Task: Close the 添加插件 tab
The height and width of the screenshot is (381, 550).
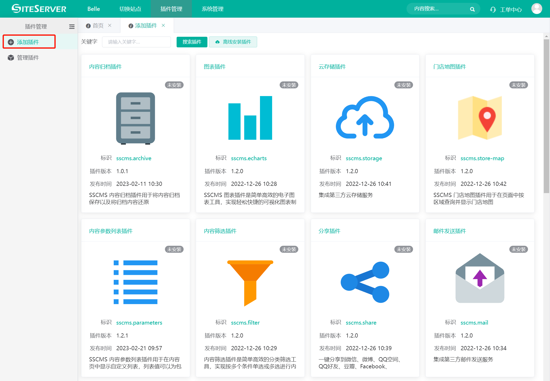Action: pos(163,25)
